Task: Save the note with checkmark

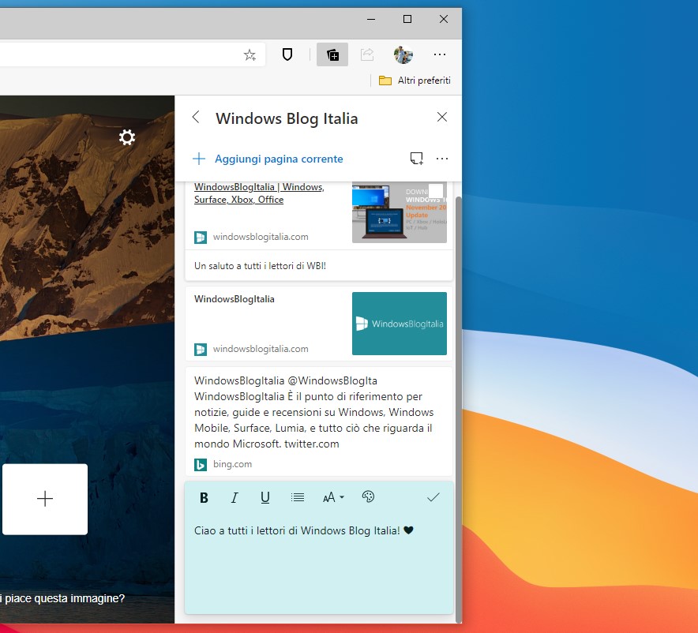Action: pos(433,497)
